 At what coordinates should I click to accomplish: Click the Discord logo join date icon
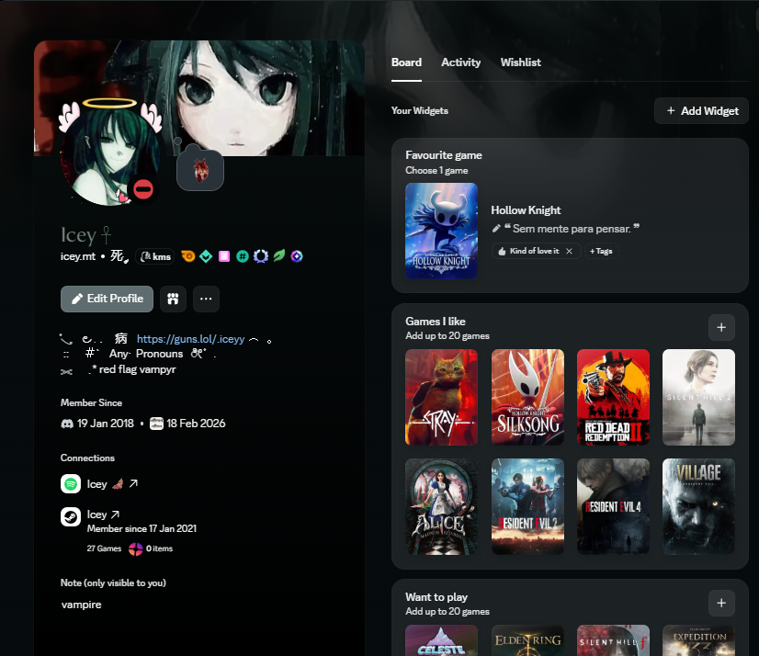tap(67, 424)
